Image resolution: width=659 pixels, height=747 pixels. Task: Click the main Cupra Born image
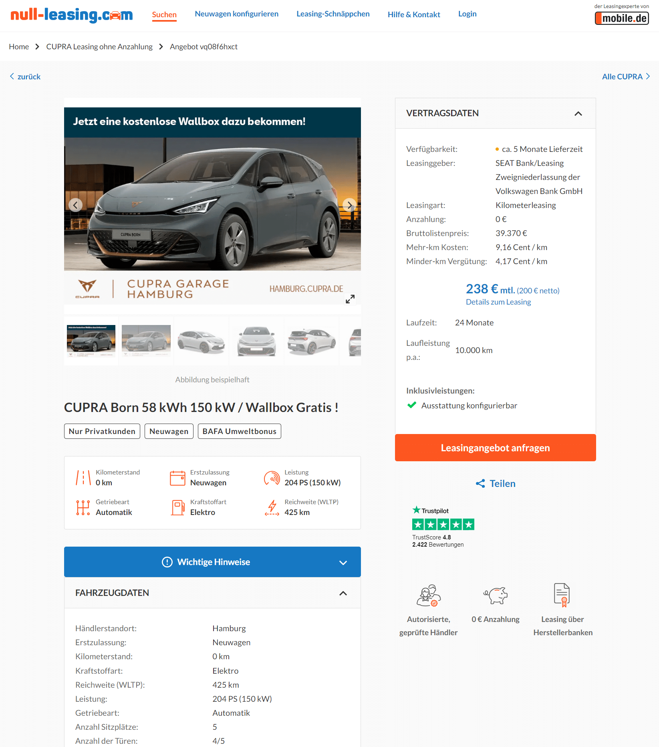tap(212, 206)
